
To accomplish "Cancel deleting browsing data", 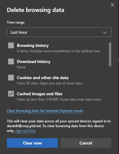I will pos(86,143).
